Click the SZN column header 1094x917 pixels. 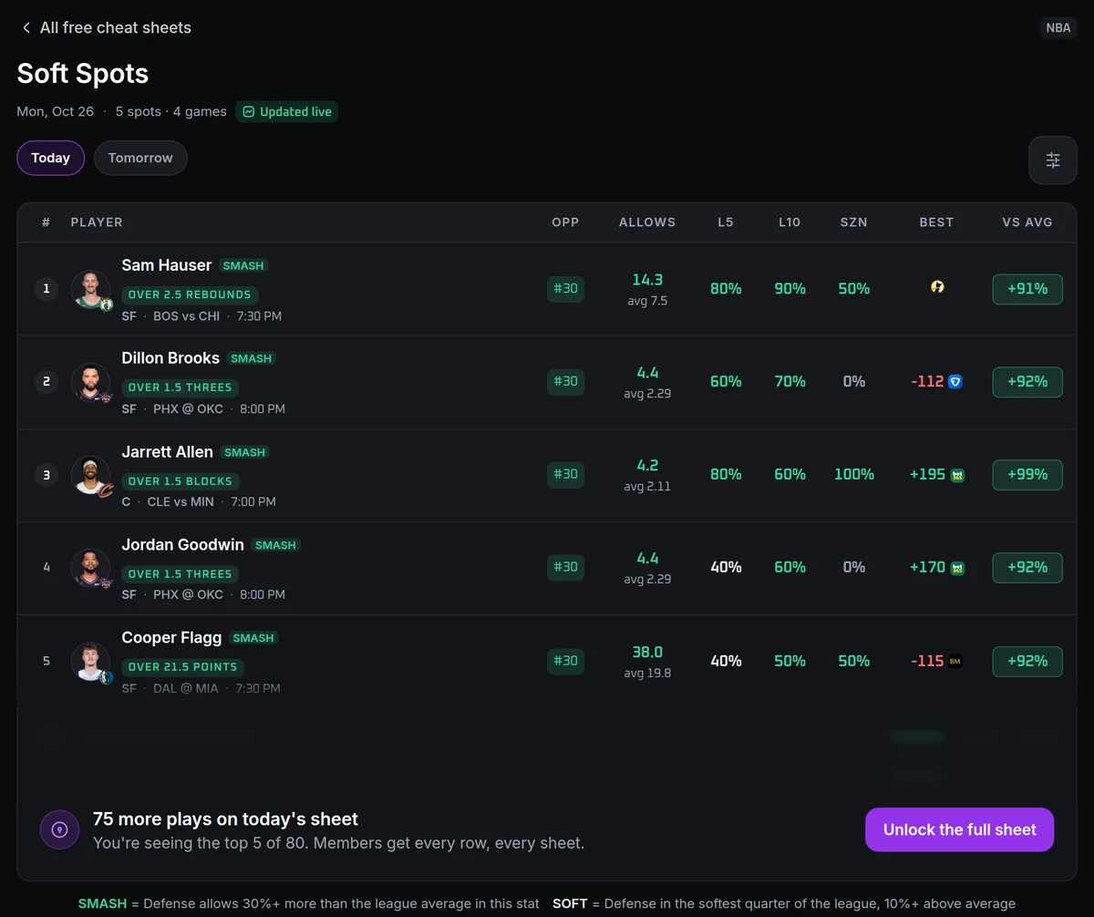pyautogui.click(x=854, y=222)
